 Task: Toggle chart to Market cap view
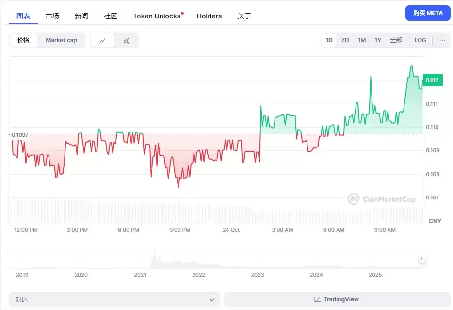[x=61, y=40]
